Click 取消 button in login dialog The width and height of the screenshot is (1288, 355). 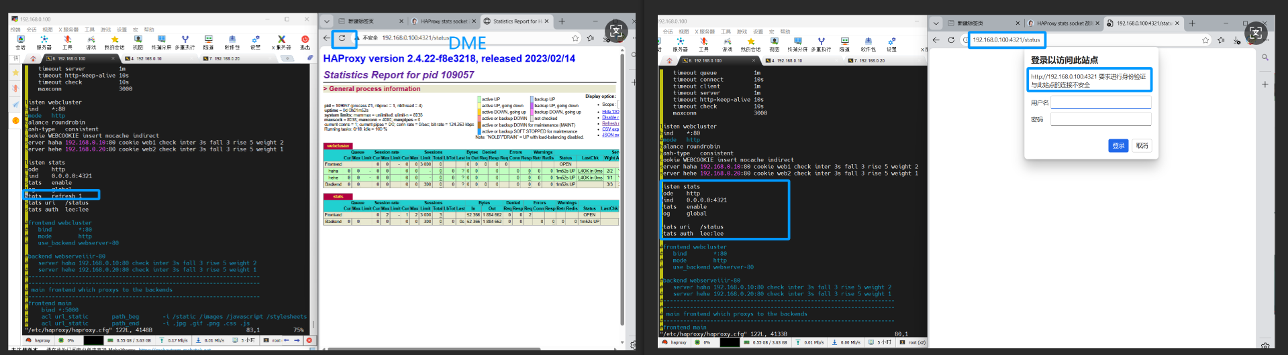(1142, 145)
